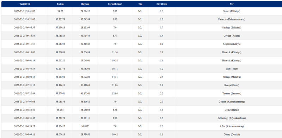The height and width of the screenshot is (138, 282).
Task: Click the latitude value 38.08306
Action: [60, 44]
